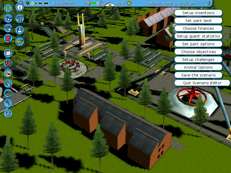Click the yellow sun weather icon
This screenshot has width=231, height=173.
click(129, 3)
